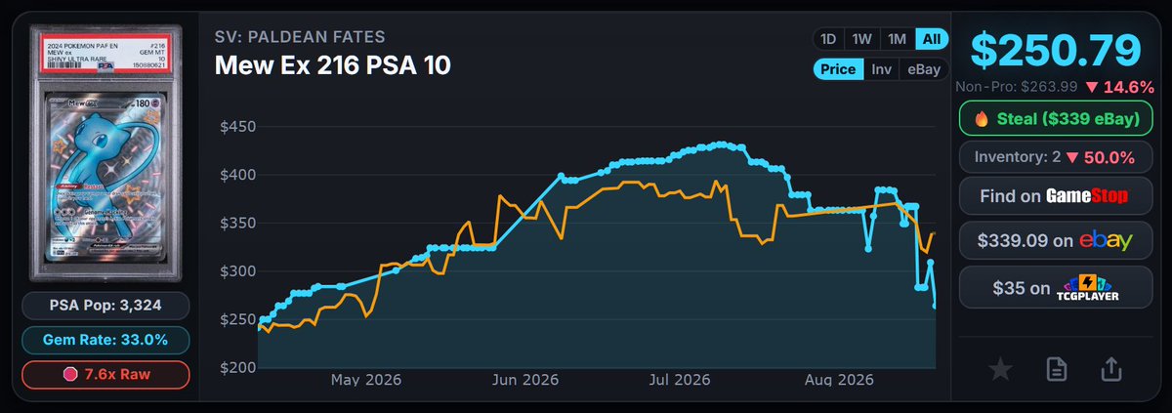Click the Jun 2026 axis label

(526, 379)
